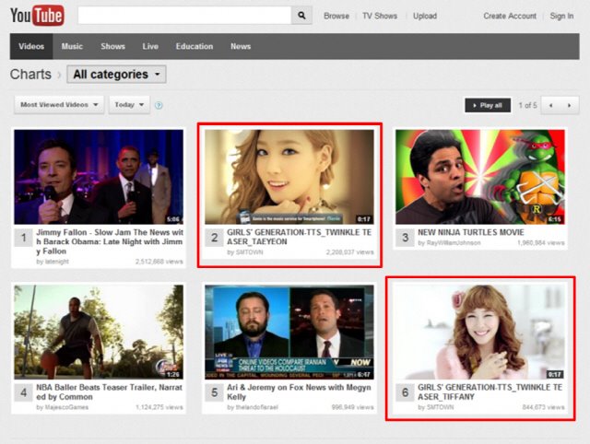This screenshot has height=444, width=590.
Task: Open the Today time range dropdown
Action: pos(129,105)
